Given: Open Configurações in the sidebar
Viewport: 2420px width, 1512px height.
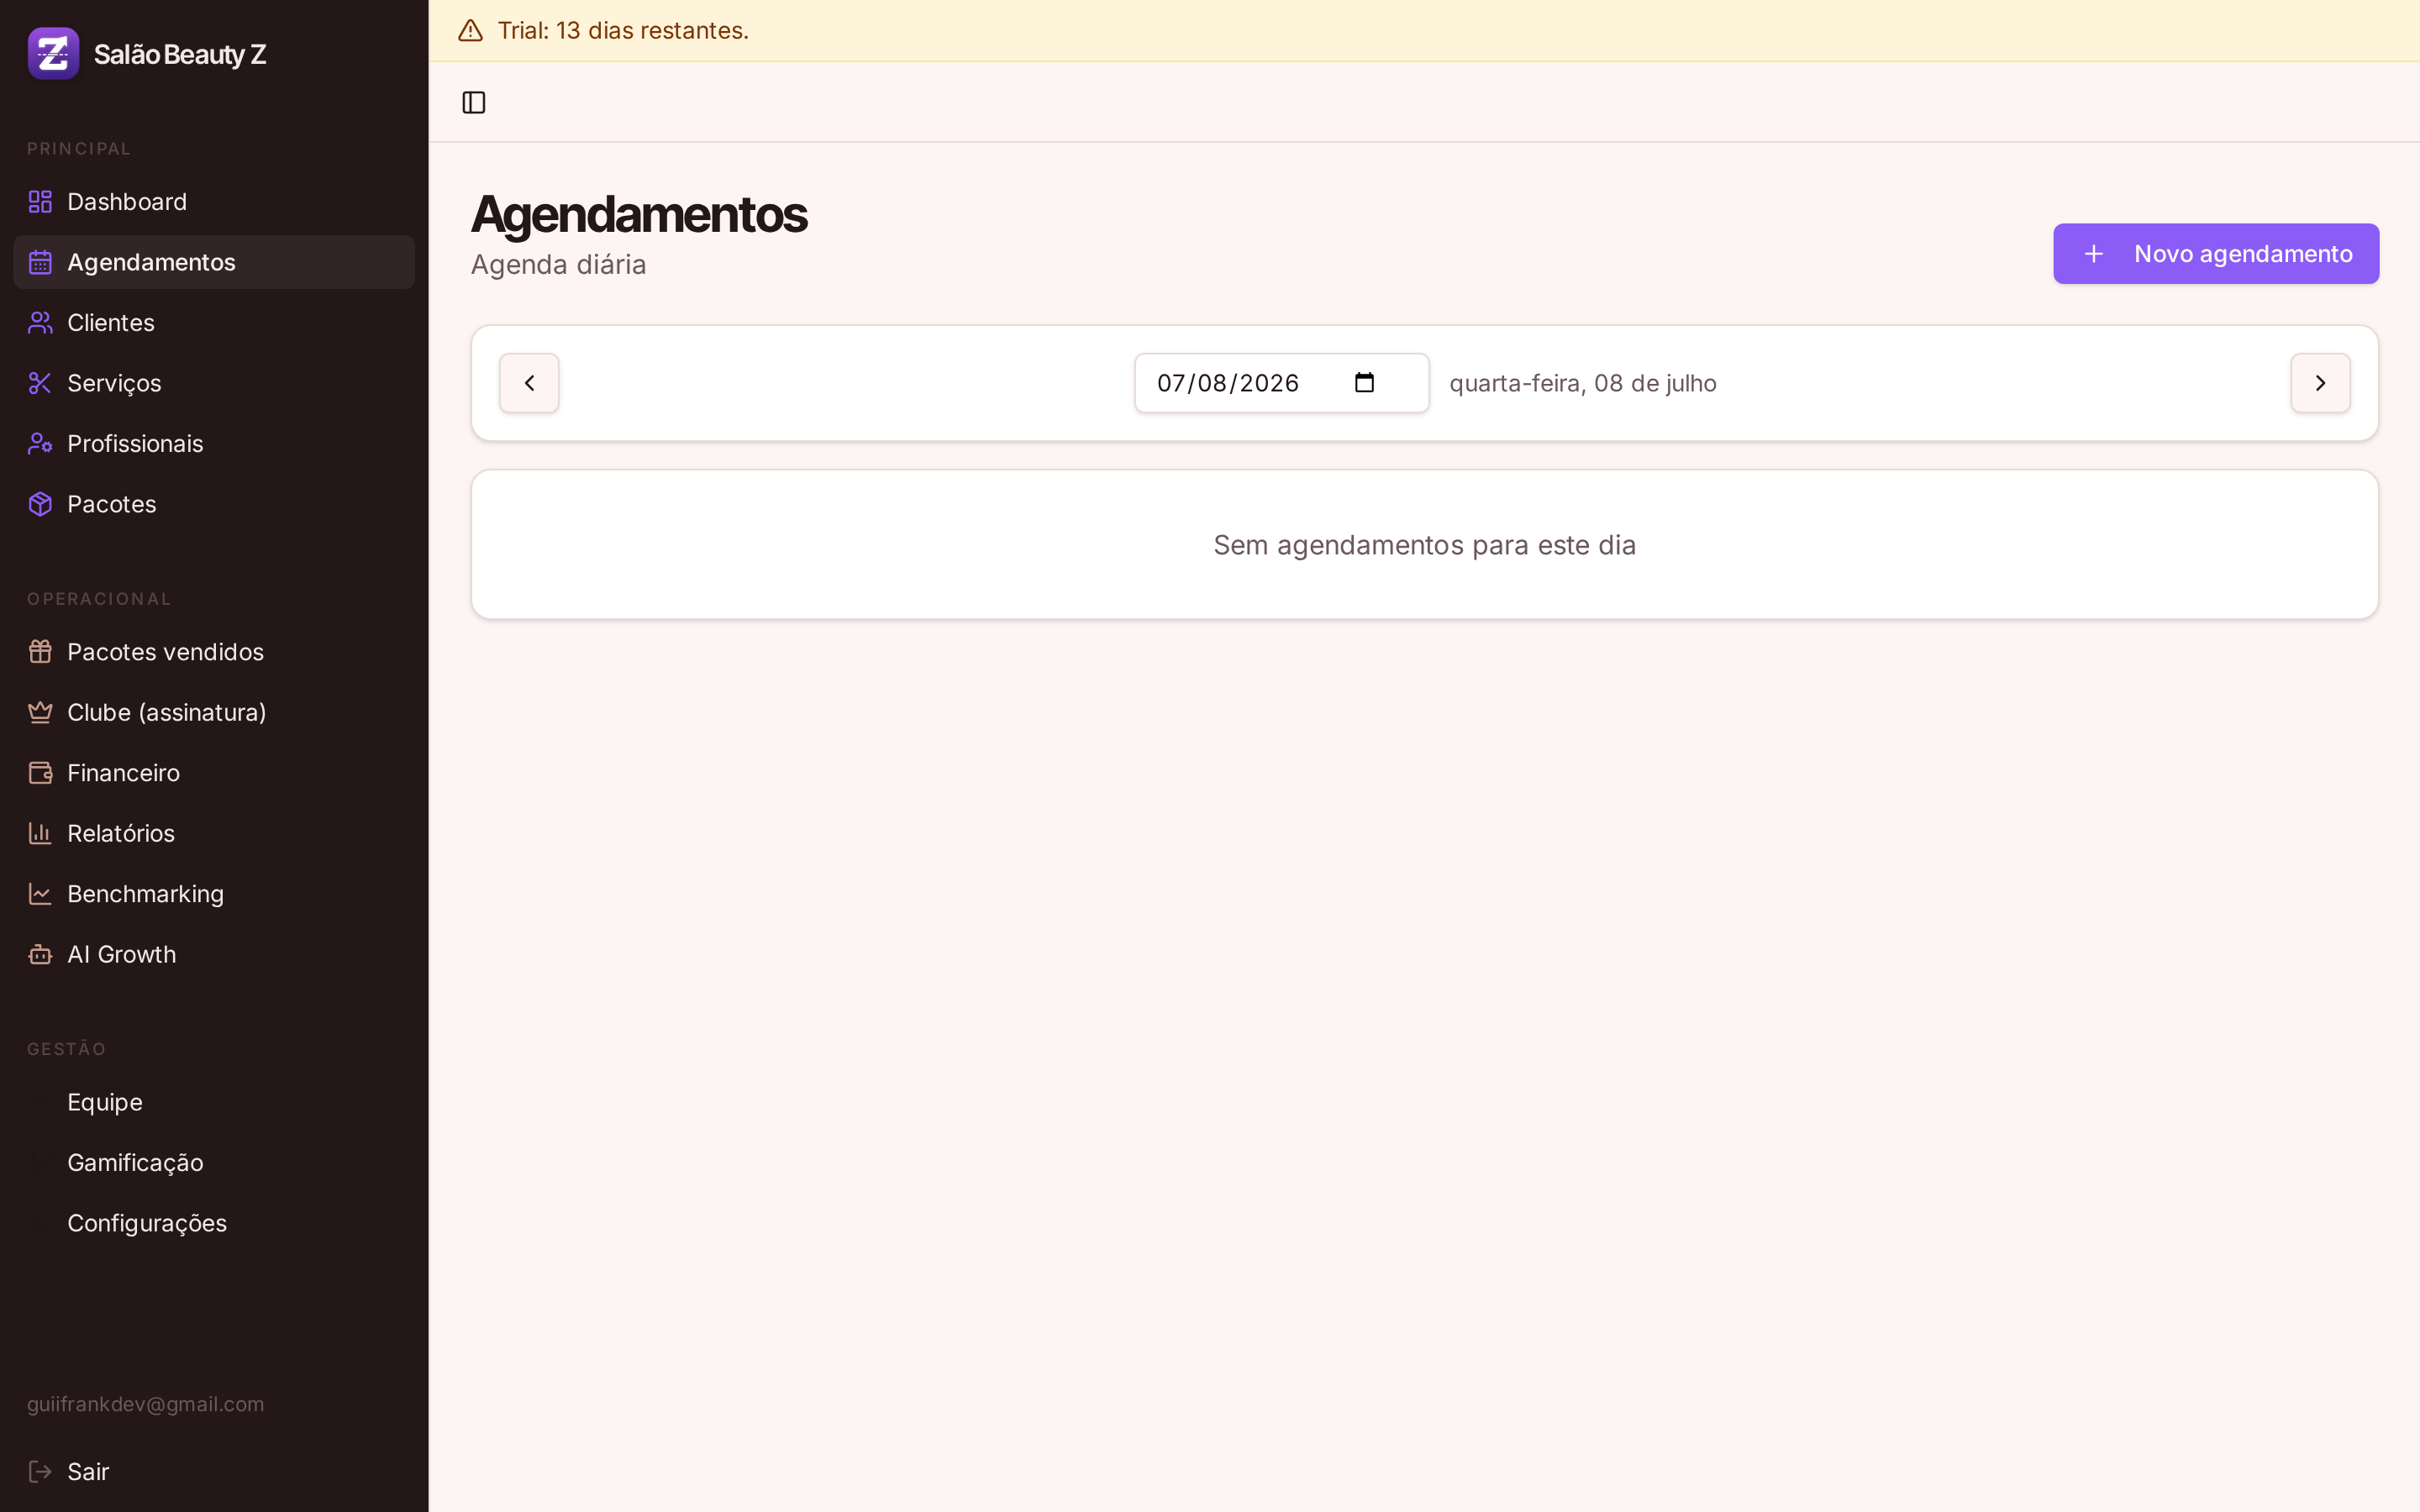Looking at the screenshot, I should pyautogui.click(x=214, y=1223).
